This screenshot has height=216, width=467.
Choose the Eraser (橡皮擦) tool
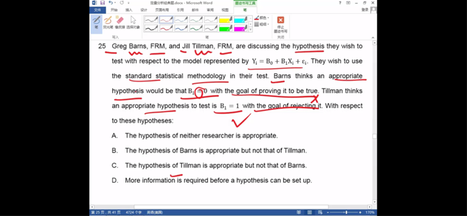(x=120, y=22)
